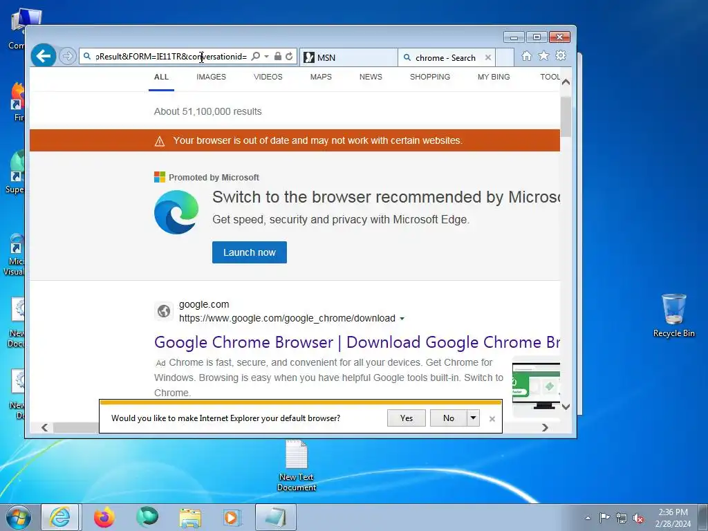The width and height of the screenshot is (708, 531).
Task: Open the dropdown arrow next to No
Action: (x=473, y=418)
